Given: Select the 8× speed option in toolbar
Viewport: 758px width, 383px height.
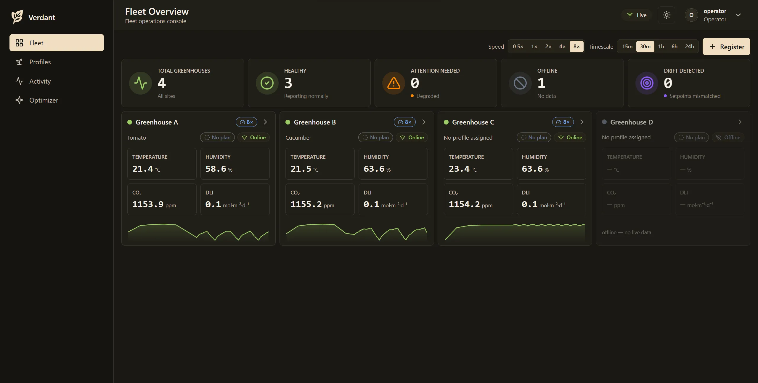Looking at the screenshot, I should click(x=576, y=47).
